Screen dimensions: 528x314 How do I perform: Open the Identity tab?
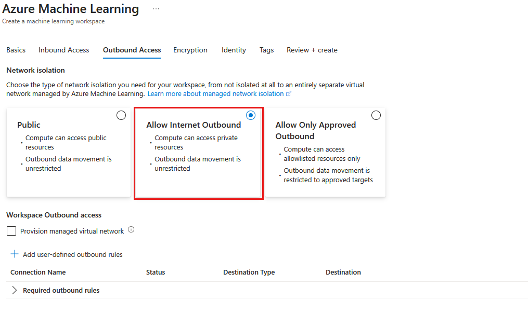(233, 50)
